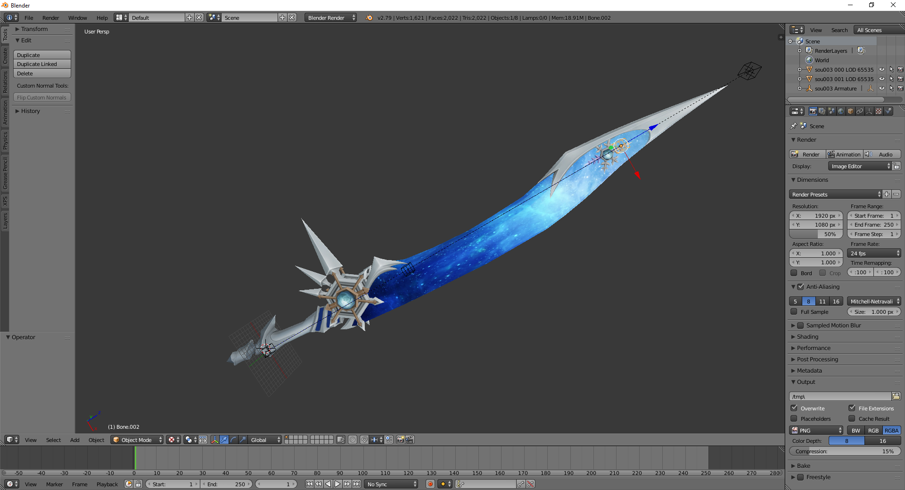Screen dimensions: 905x490
Task: Click the play animation forward button
Action: pyautogui.click(x=337, y=484)
